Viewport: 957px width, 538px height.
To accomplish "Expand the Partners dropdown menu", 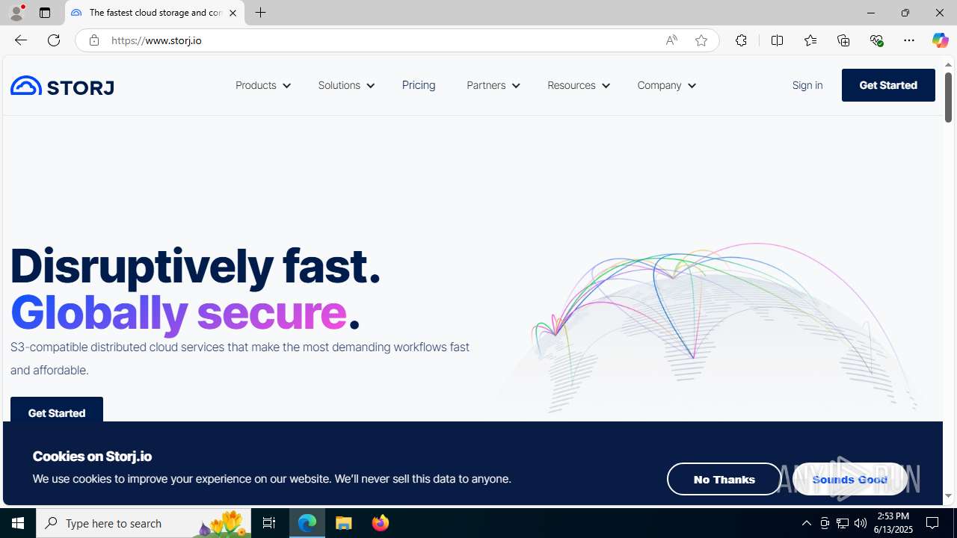I will (x=493, y=85).
